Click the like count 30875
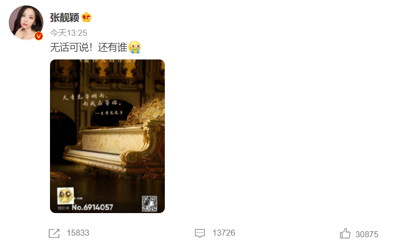This screenshot has width=412, height=245. pos(367,234)
